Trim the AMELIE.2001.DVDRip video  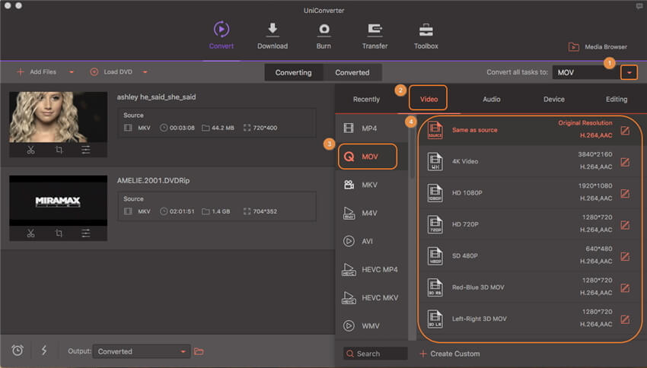[x=31, y=233]
